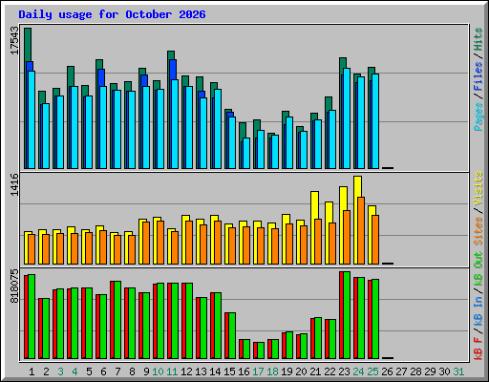Click the 'kB In' legend label
The height and width of the screenshot is (382, 489).
click(478, 310)
